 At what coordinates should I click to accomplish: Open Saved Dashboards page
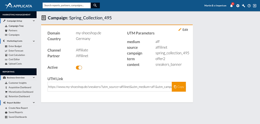click(x=18, y=117)
